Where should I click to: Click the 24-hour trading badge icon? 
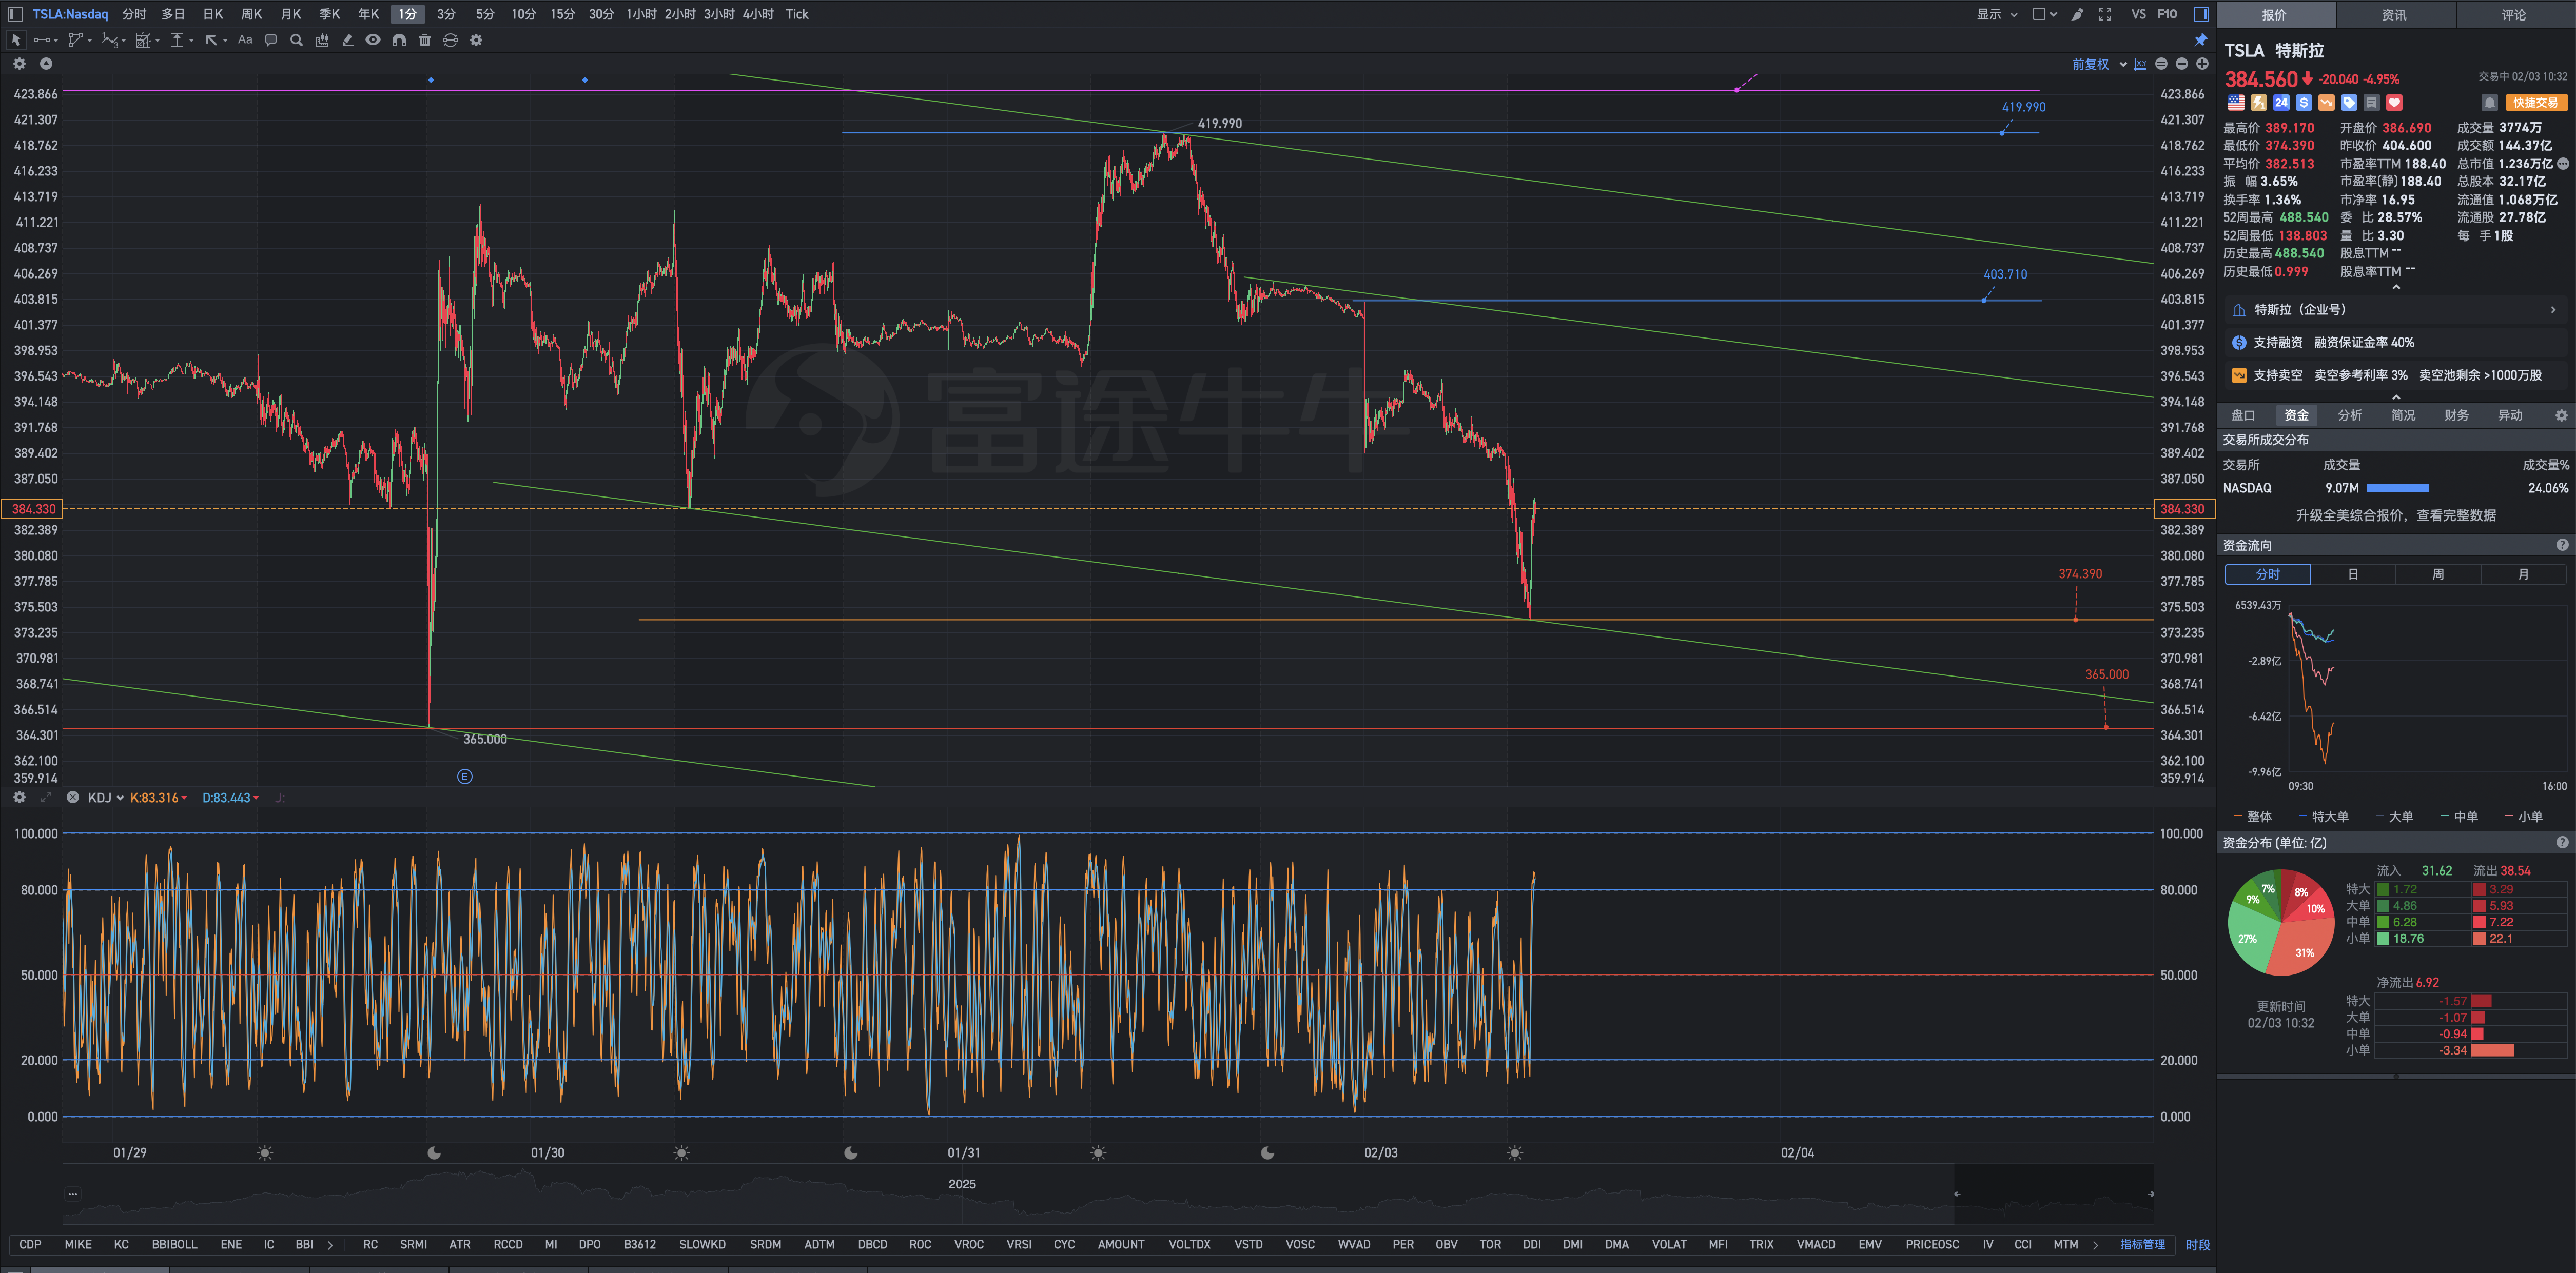click(2281, 103)
